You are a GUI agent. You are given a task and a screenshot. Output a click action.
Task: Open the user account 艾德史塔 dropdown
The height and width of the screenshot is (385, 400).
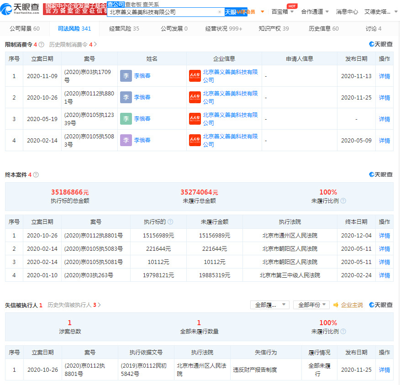point(381,12)
